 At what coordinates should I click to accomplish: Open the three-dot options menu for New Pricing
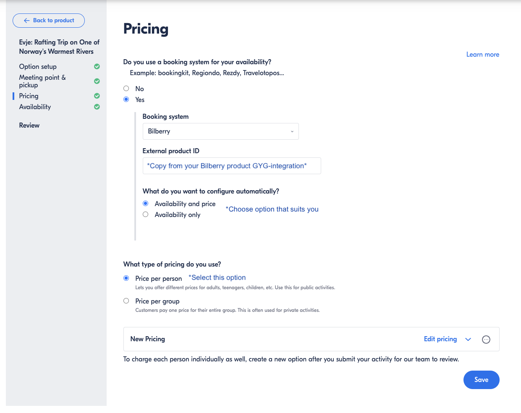[x=486, y=340]
